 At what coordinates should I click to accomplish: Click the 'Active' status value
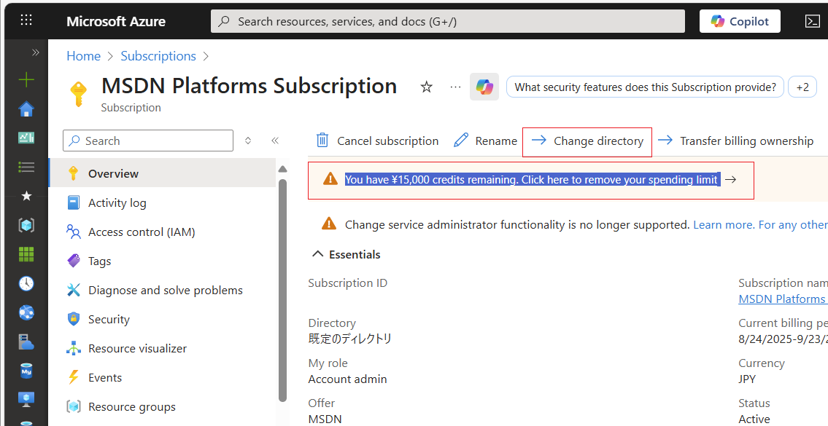(754, 419)
